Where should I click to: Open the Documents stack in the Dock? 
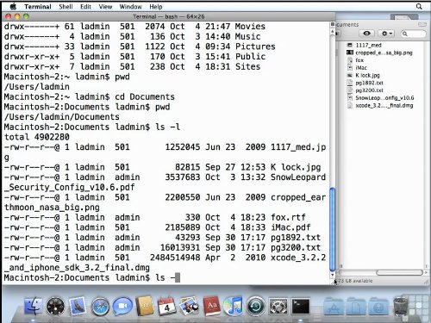[356, 307]
